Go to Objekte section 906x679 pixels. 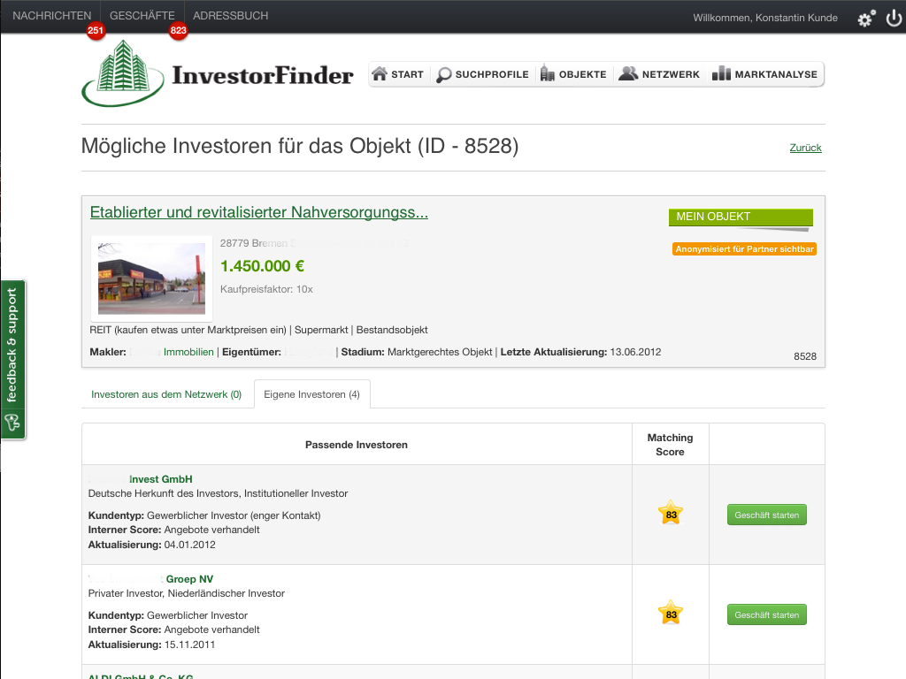coord(573,74)
